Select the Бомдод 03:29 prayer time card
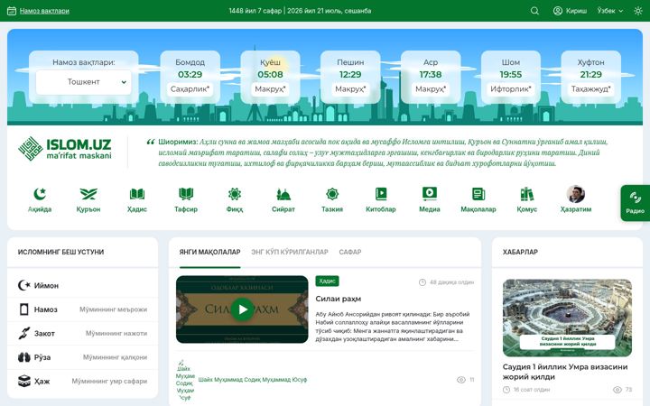Viewport: 650px width, 406px height. tap(190, 77)
